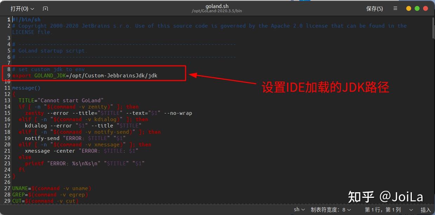
Task: Click the /opt/GoLand-2020.3.5/bin path subtitle
Action: pos(217,11)
